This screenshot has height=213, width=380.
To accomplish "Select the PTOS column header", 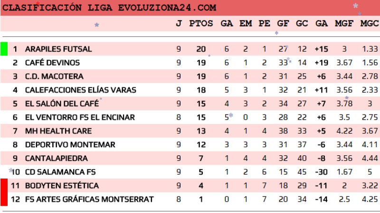I will (x=201, y=23).
